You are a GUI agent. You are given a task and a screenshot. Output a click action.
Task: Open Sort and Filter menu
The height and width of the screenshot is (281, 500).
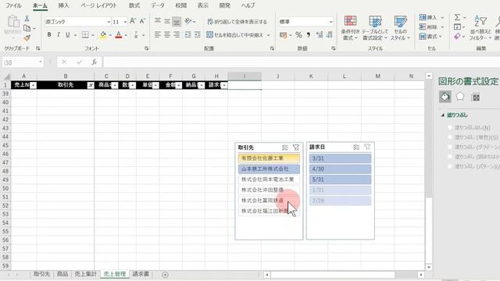(x=480, y=28)
